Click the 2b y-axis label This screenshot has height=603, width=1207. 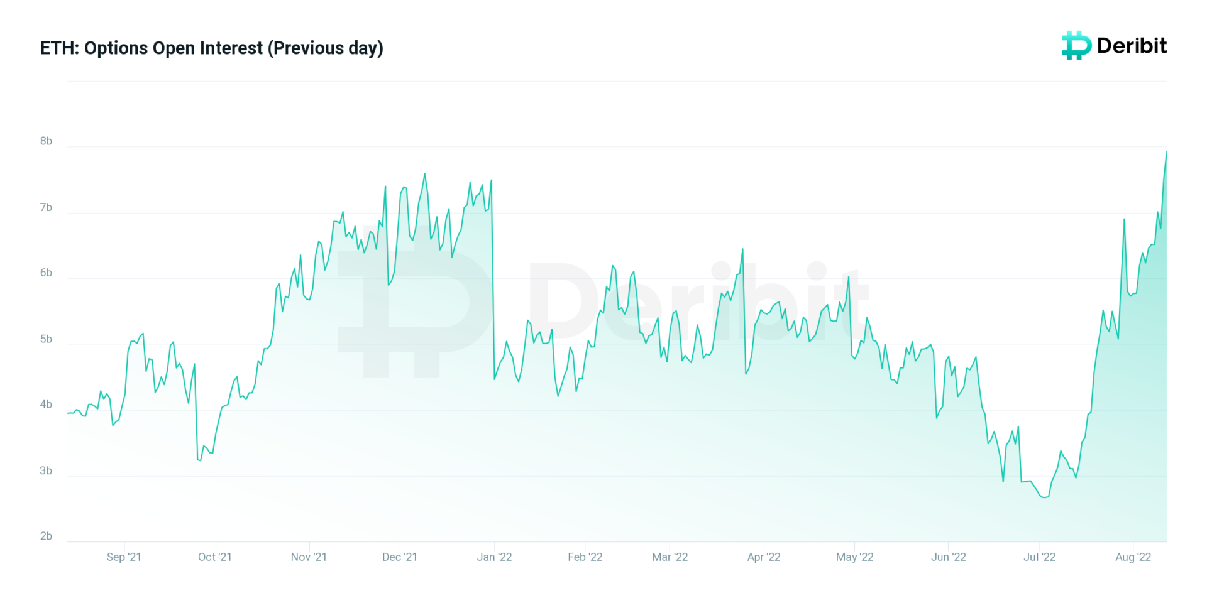[46, 536]
